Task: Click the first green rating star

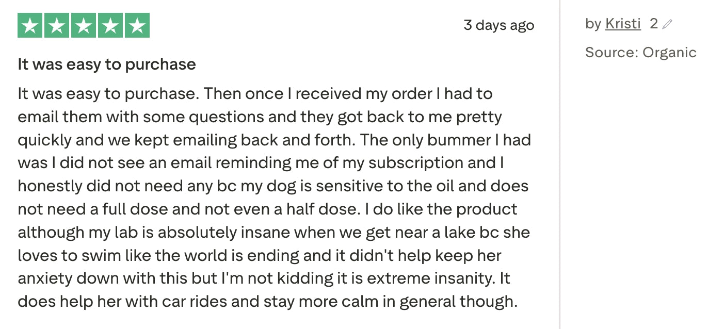Action: pos(30,26)
